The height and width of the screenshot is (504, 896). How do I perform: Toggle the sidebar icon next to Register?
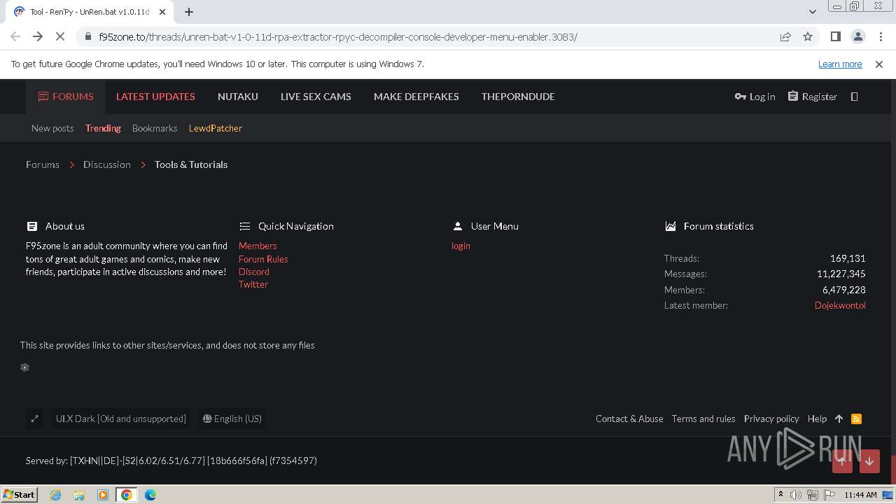[x=854, y=97]
